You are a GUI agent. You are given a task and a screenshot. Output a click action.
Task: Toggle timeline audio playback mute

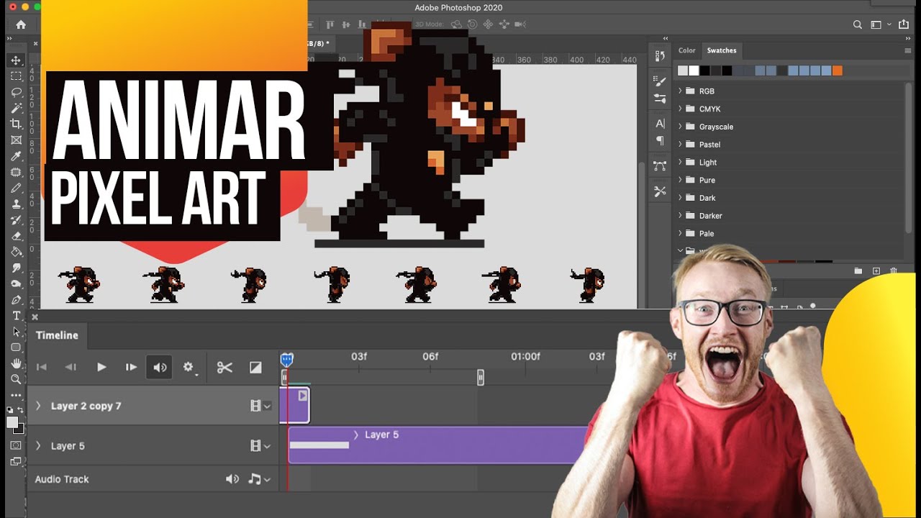pos(160,368)
